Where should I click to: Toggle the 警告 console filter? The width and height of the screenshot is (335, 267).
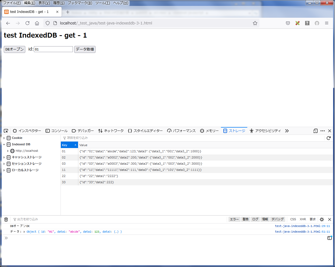(x=245, y=219)
